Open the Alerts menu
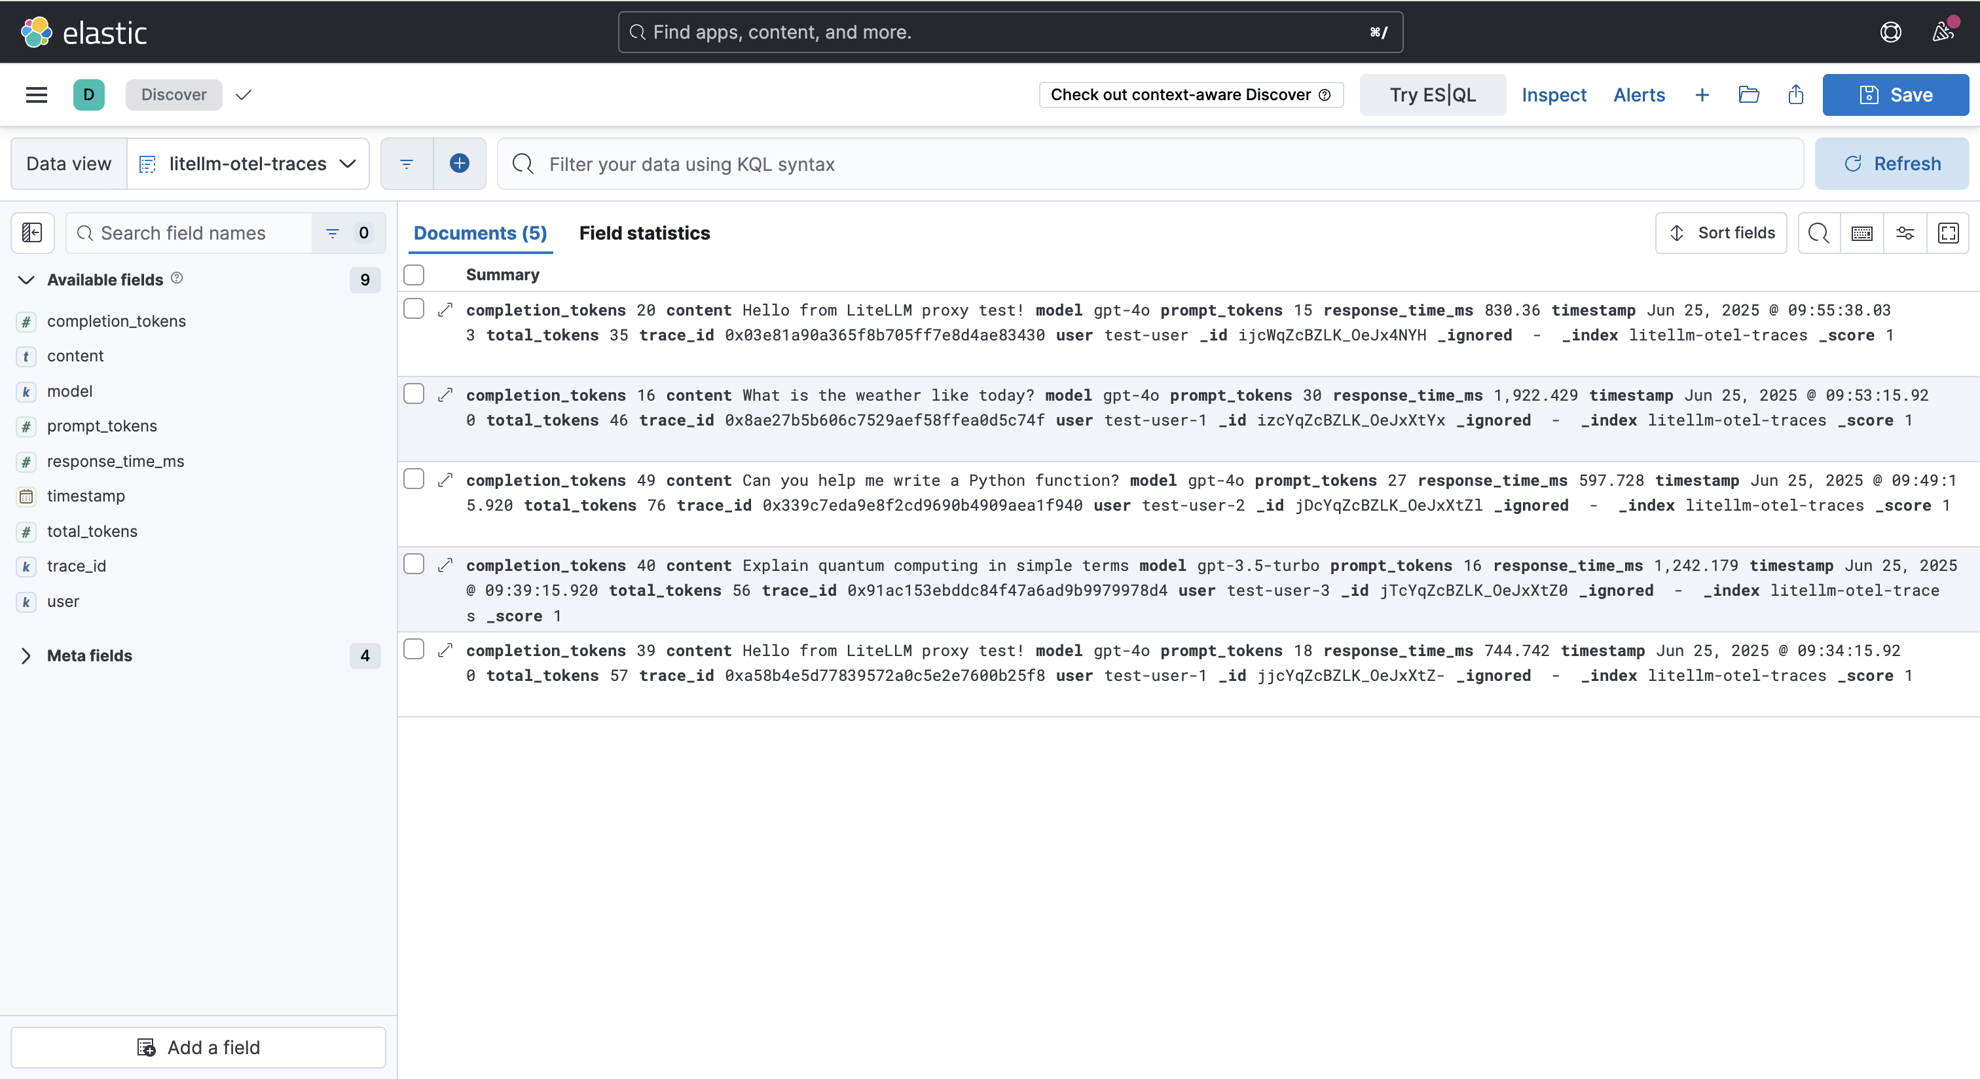 click(x=1639, y=94)
